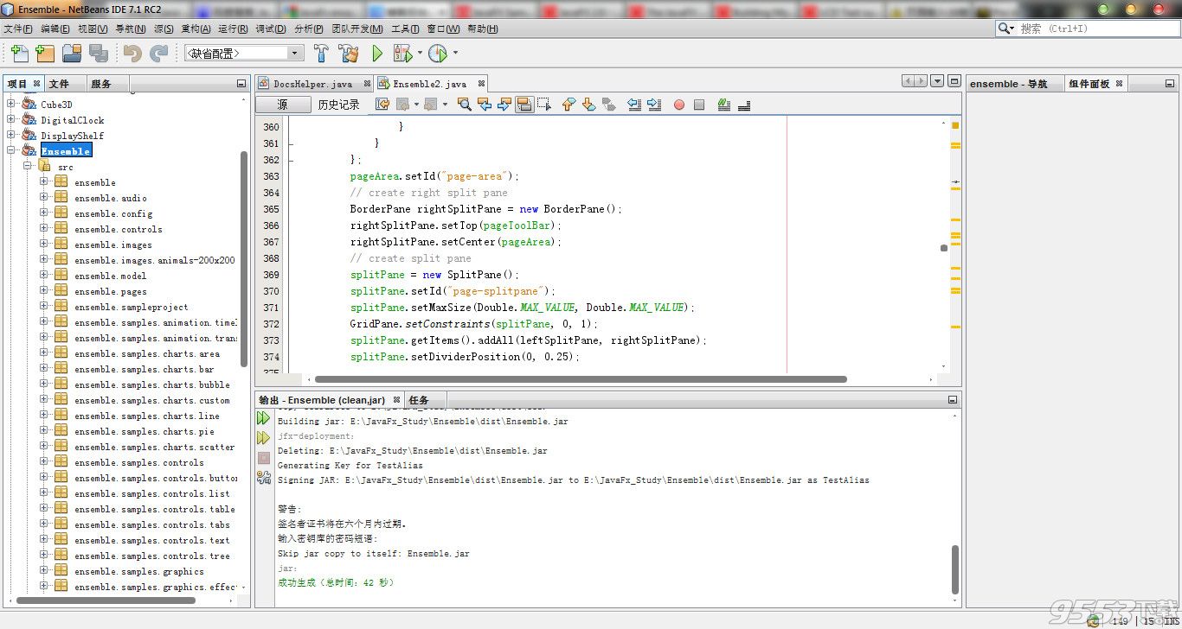Image resolution: width=1182 pixels, height=629 pixels.
Task: Click the Clean and Build broom icon
Action: [x=349, y=54]
